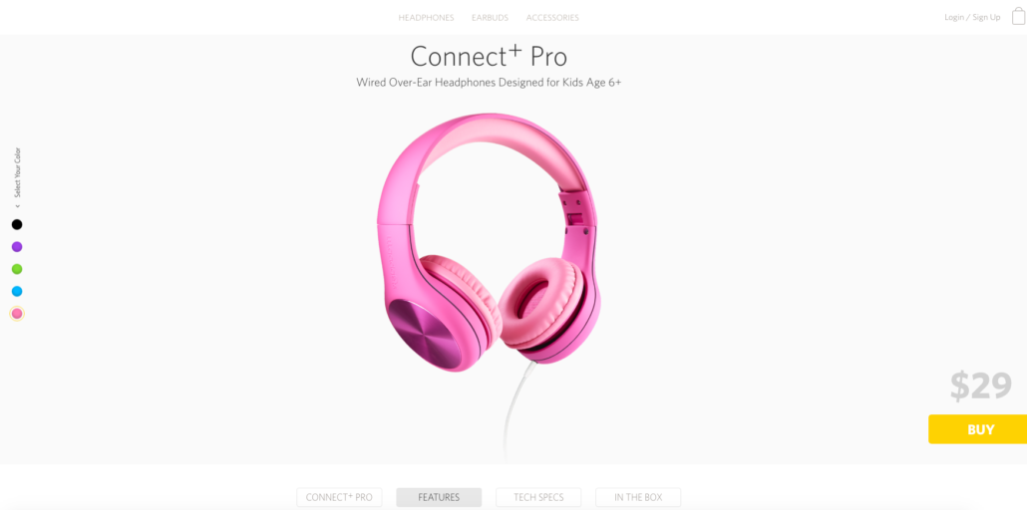Switch to the In The Box tab
The height and width of the screenshot is (510, 1027).
[x=638, y=498]
